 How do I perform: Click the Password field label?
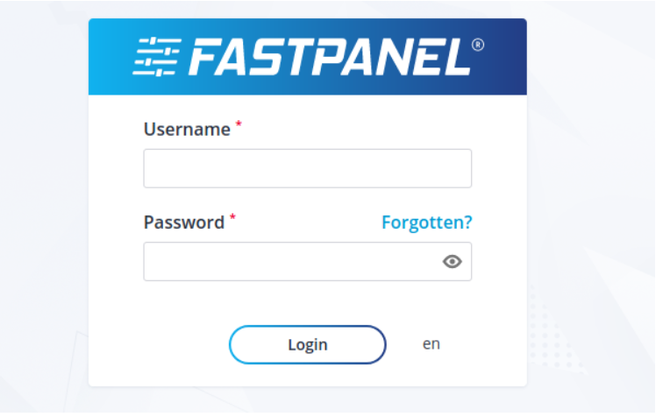(184, 223)
